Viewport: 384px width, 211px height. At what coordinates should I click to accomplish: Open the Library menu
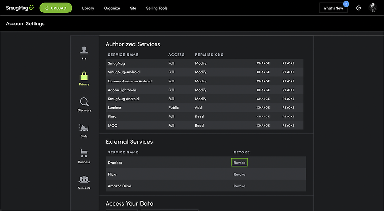(x=88, y=8)
